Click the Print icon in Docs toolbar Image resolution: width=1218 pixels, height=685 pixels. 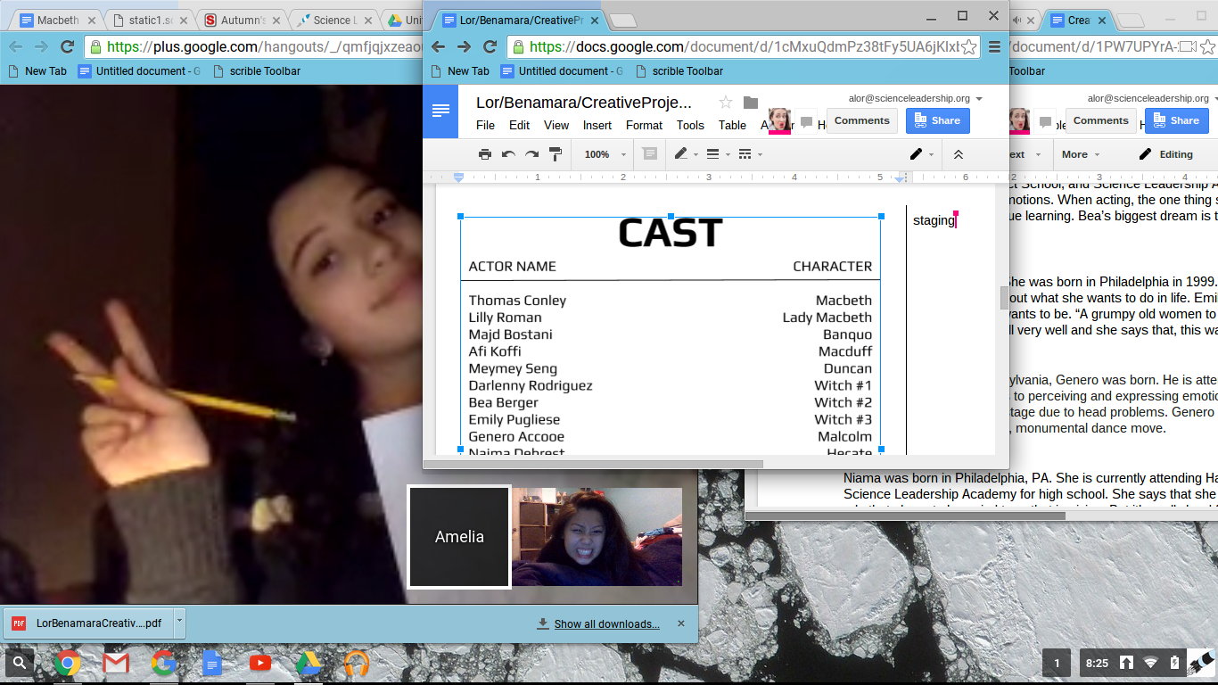485,154
